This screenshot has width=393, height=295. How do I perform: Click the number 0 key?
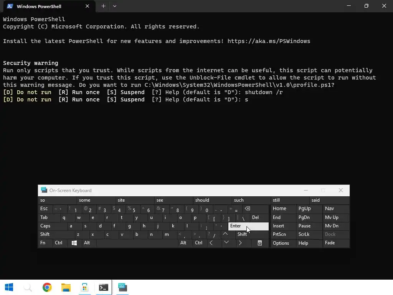(206, 209)
